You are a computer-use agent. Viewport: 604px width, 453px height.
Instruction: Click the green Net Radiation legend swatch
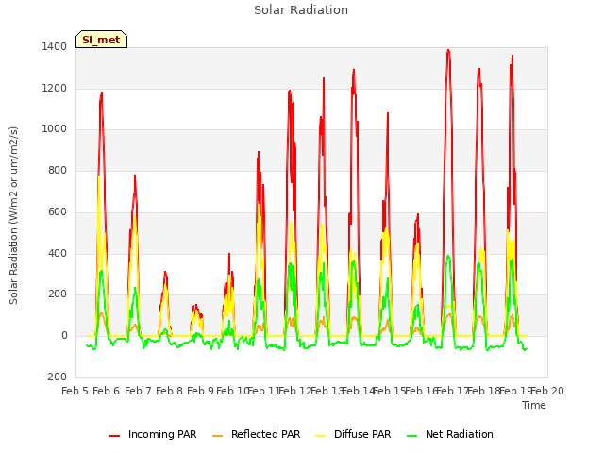tap(411, 436)
